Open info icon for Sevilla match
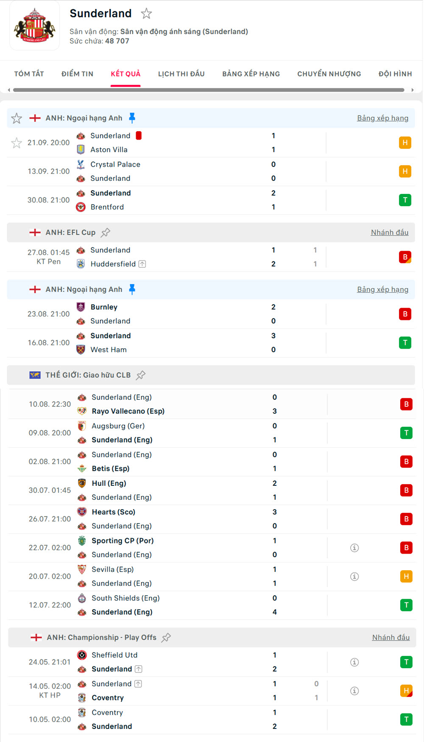Viewport: 424px width, 742px height. coord(354,577)
